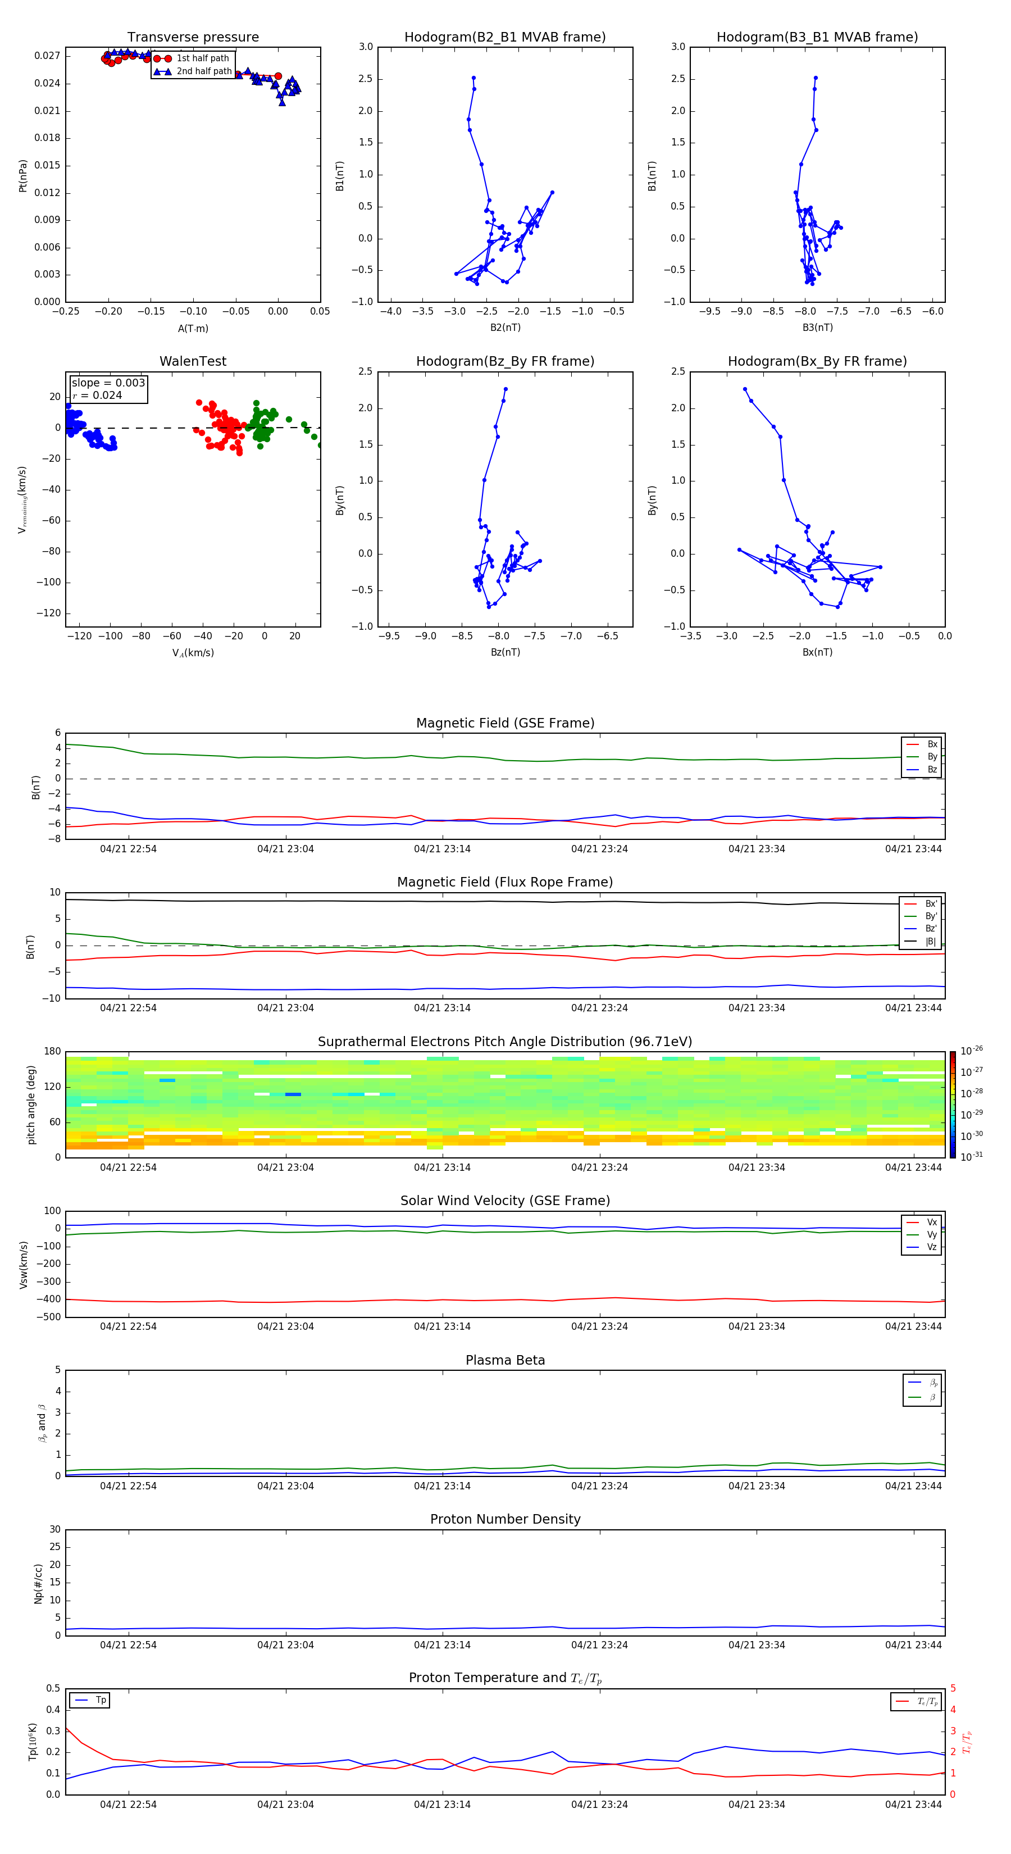Click the '1st half path' legend entry

point(192,58)
